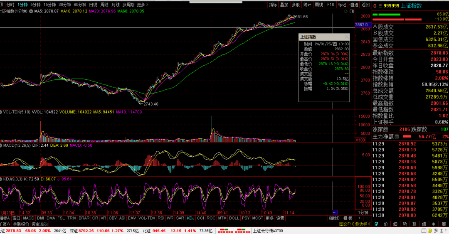Select the 价 price tab
The height and width of the screenshot is (234, 449).
386,224
